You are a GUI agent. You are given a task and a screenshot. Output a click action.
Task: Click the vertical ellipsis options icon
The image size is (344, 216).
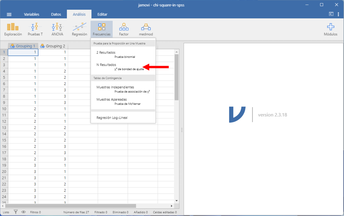coord(338,14)
